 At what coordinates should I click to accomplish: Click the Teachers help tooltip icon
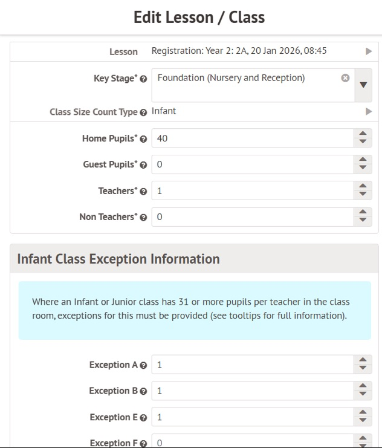click(x=143, y=192)
